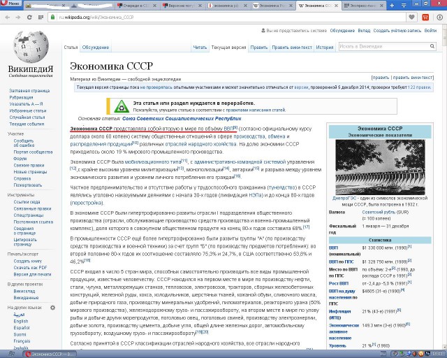Open the Français language version link
Image resolution: width=447 pixels, height=358 pixels.
tap(22, 341)
